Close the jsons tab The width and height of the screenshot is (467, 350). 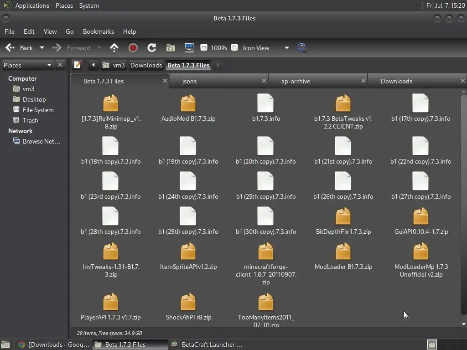click(264, 81)
